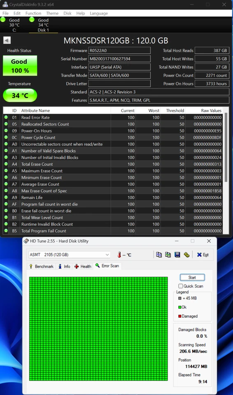The height and width of the screenshot is (395, 233).
Task: Click the red Damaged legend swatch
Action: [x=180, y=316]
